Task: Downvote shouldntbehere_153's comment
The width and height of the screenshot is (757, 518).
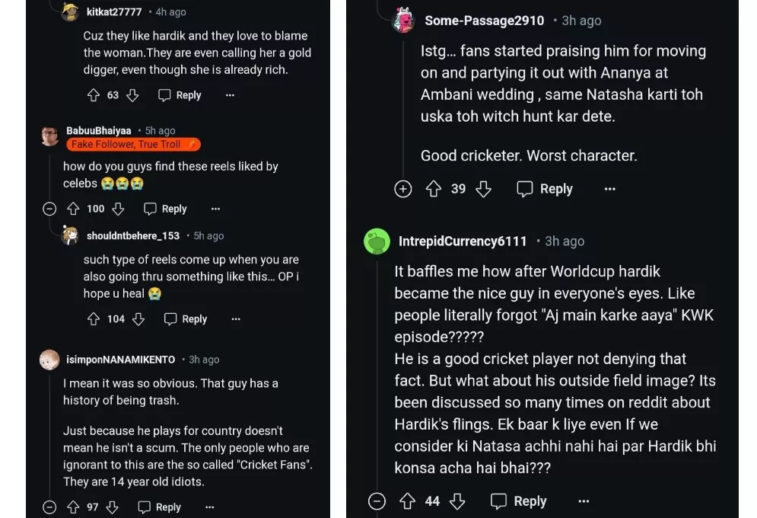Action: pos(138,319)
